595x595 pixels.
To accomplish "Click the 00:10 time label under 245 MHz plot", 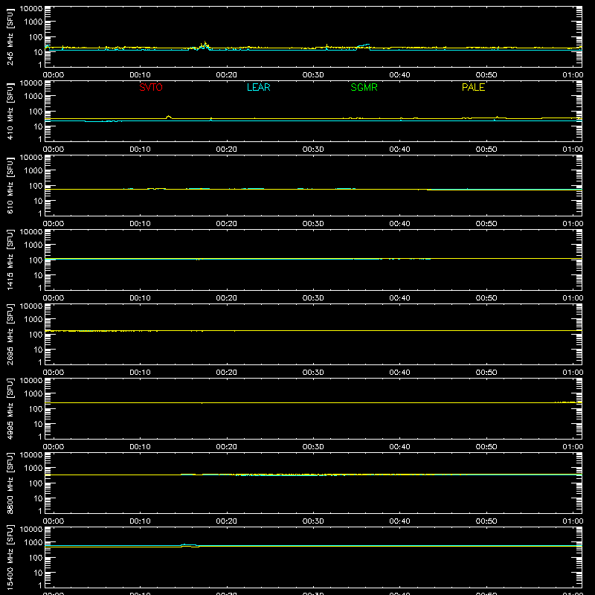I will 140,75.
